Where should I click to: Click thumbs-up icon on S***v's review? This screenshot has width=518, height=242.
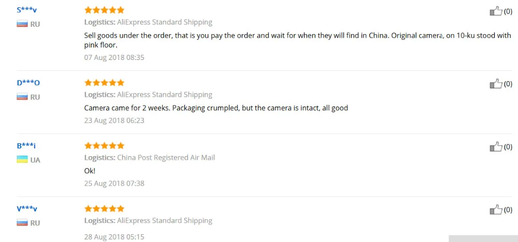pos(496,11)
